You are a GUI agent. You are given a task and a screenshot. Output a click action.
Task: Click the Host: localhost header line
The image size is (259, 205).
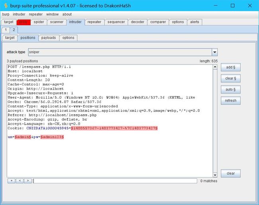click(25, 71)
